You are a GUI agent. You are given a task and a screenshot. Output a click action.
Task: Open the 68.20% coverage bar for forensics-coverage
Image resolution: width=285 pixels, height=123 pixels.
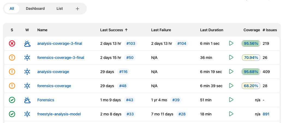point(251,86)
